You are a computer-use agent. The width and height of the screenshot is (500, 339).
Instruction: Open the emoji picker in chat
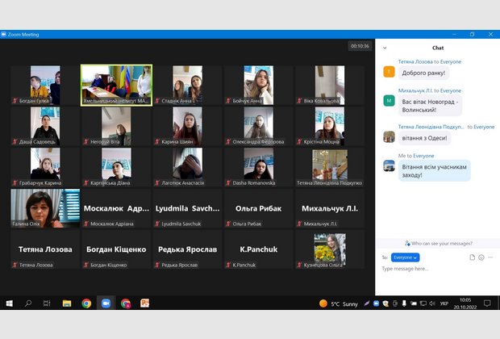tap(481, 257)
